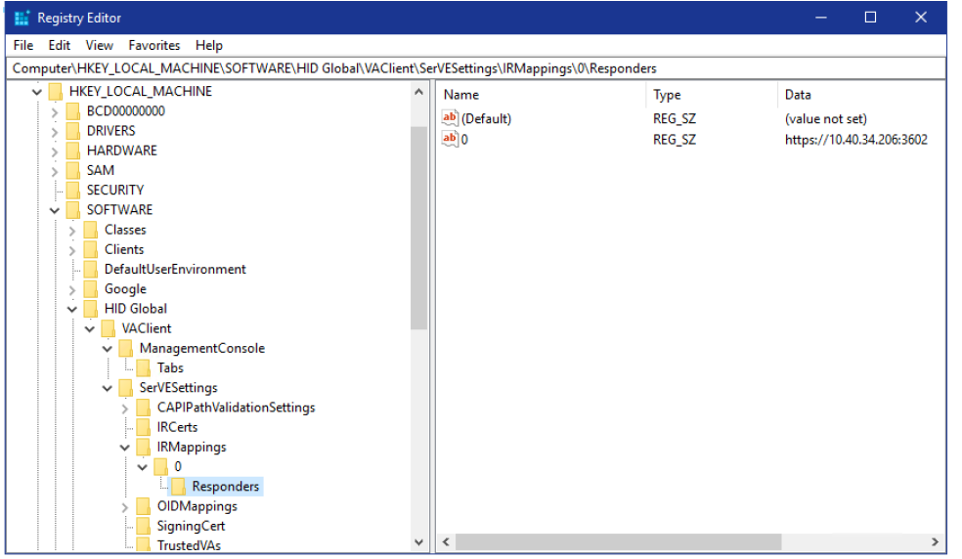Select the https://10.40.34.206:3602 data cell
The image size is (962, 559).
click(855, 140)
